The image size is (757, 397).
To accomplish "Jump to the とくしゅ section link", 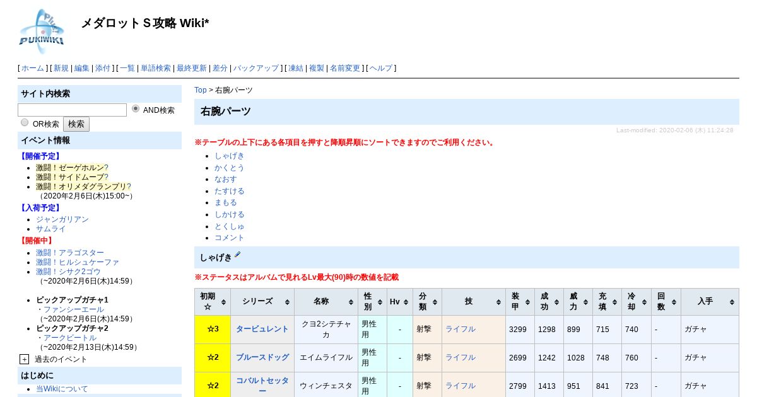I will (x=230, y=226).
